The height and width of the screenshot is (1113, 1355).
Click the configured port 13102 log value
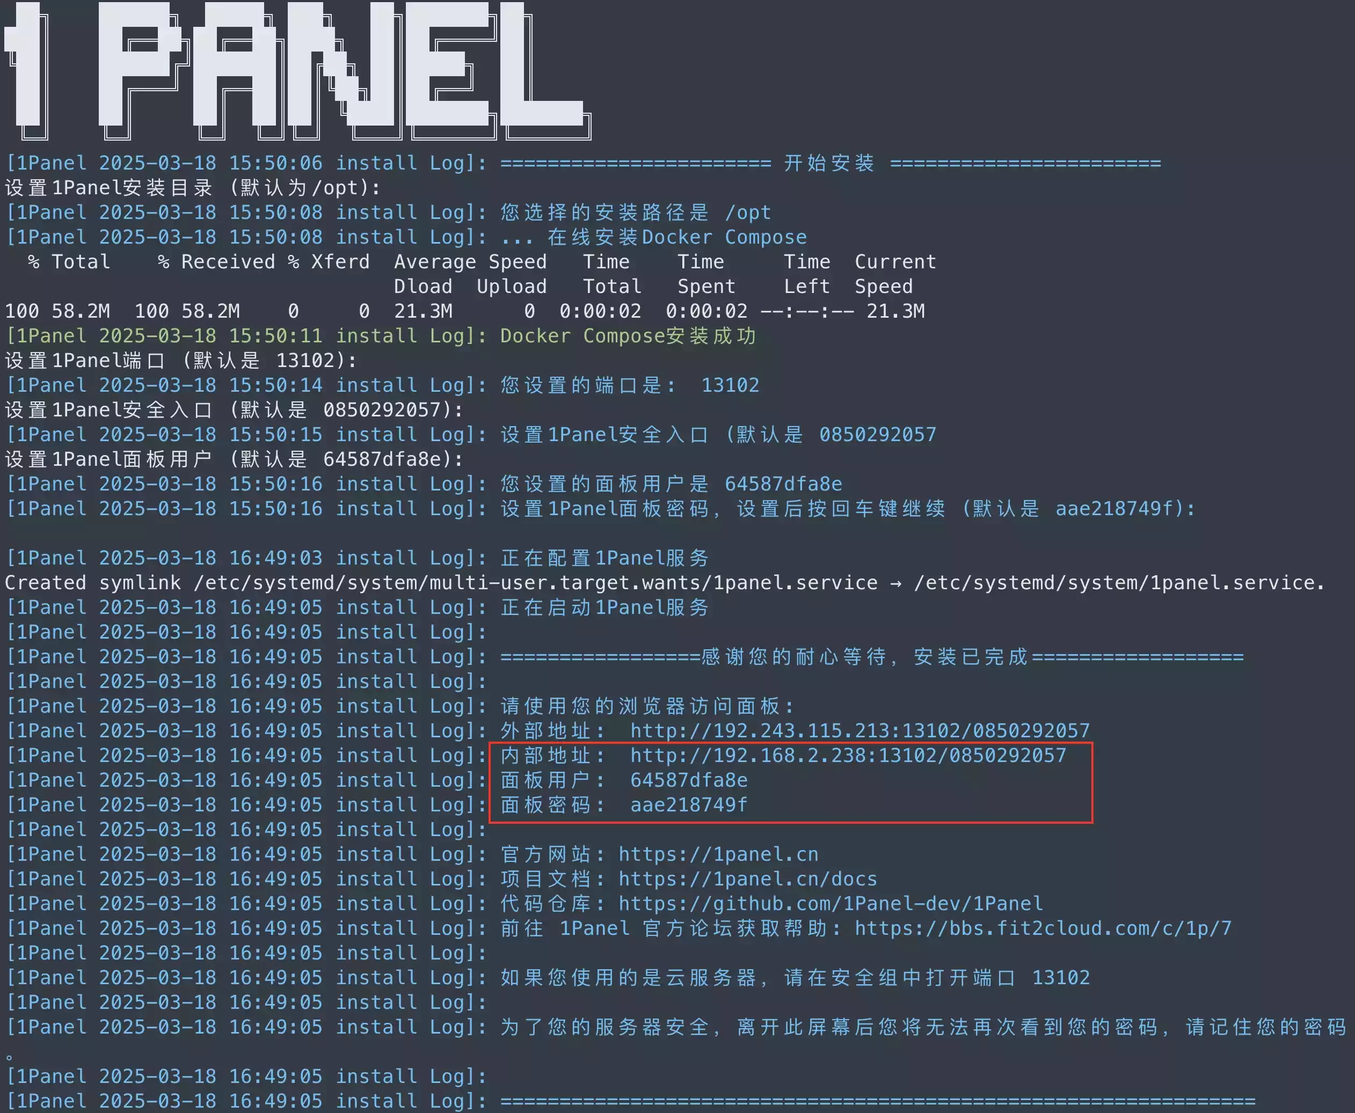point(730,385)
